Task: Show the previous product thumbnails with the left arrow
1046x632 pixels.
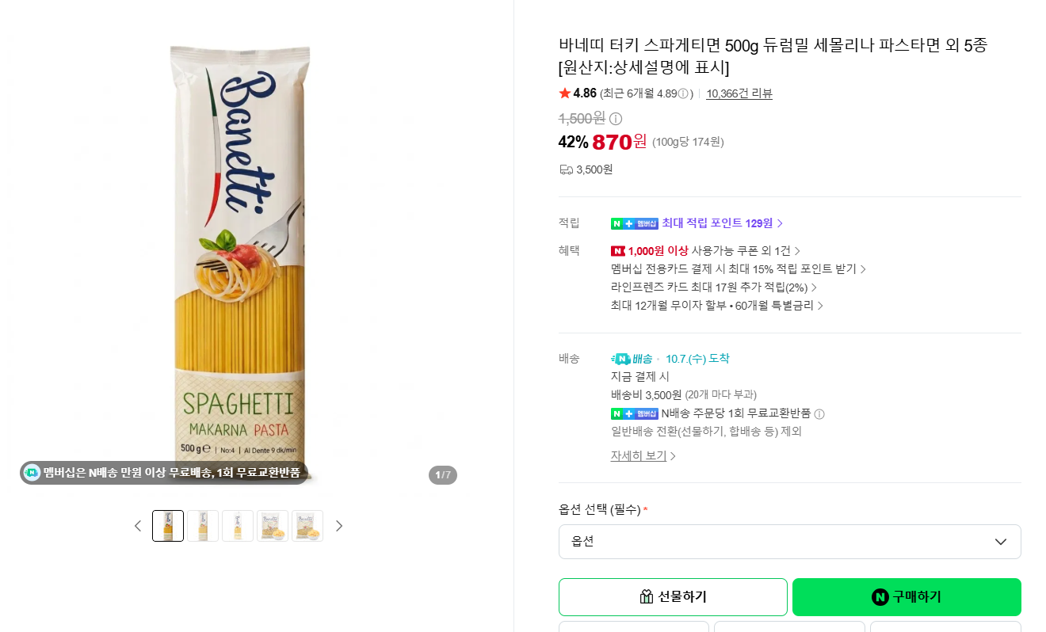Action: pos(138,526)
